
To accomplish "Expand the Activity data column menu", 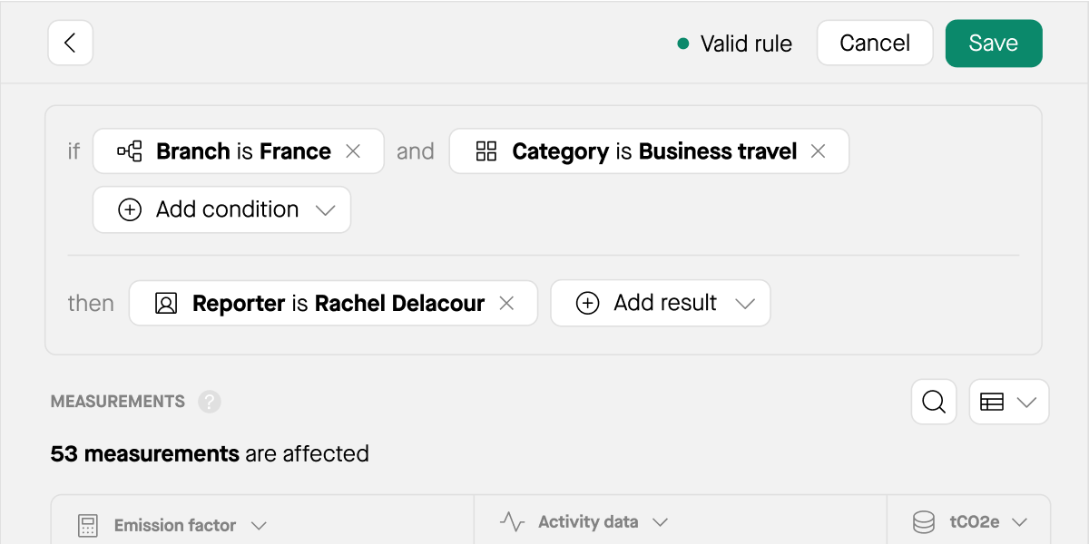I will [660, 522].
